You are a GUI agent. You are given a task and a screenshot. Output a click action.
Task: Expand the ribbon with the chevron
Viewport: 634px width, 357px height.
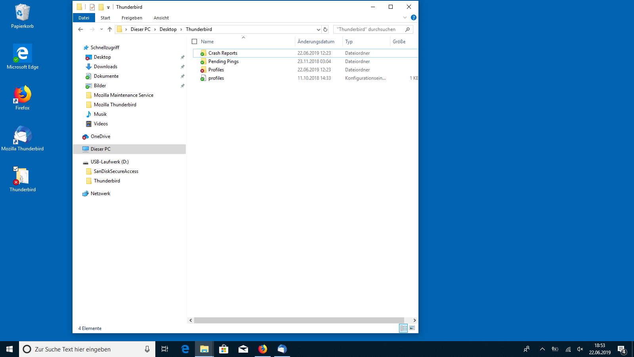405,17
